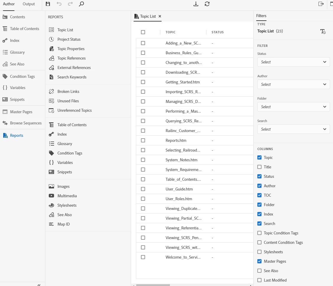Screen dimensions: 333x286
Task: Check the Reports.htm row checkbox
Action: (x=143, y=140)
